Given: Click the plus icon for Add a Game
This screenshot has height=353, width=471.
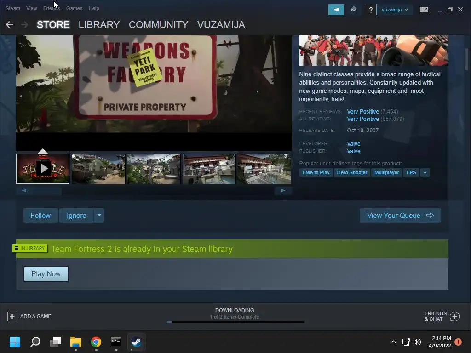Looking at the screenshot, I should pyautogui.click(x=12, y=316).
